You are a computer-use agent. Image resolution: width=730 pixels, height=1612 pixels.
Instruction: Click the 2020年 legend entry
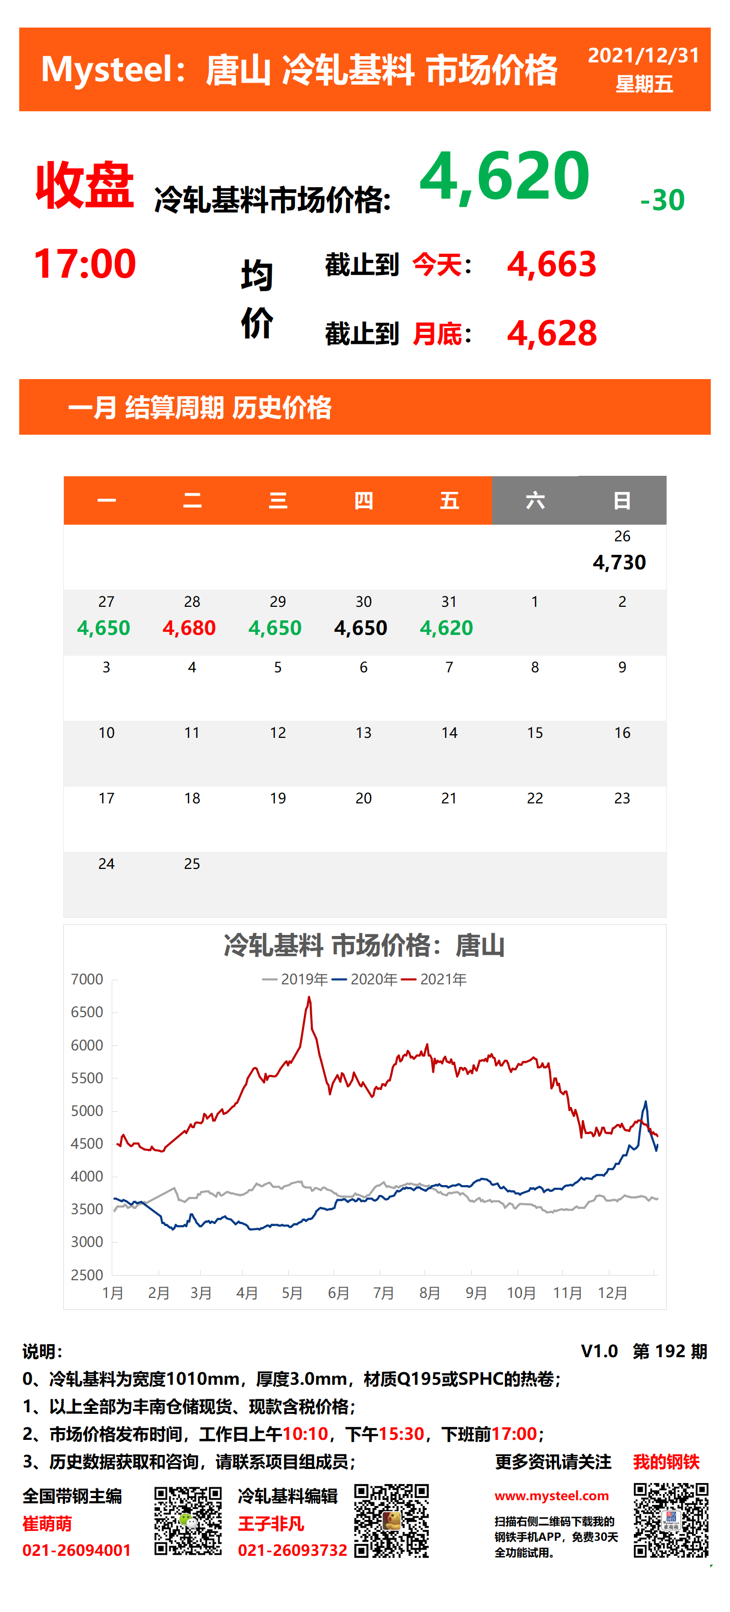(365, 979)
